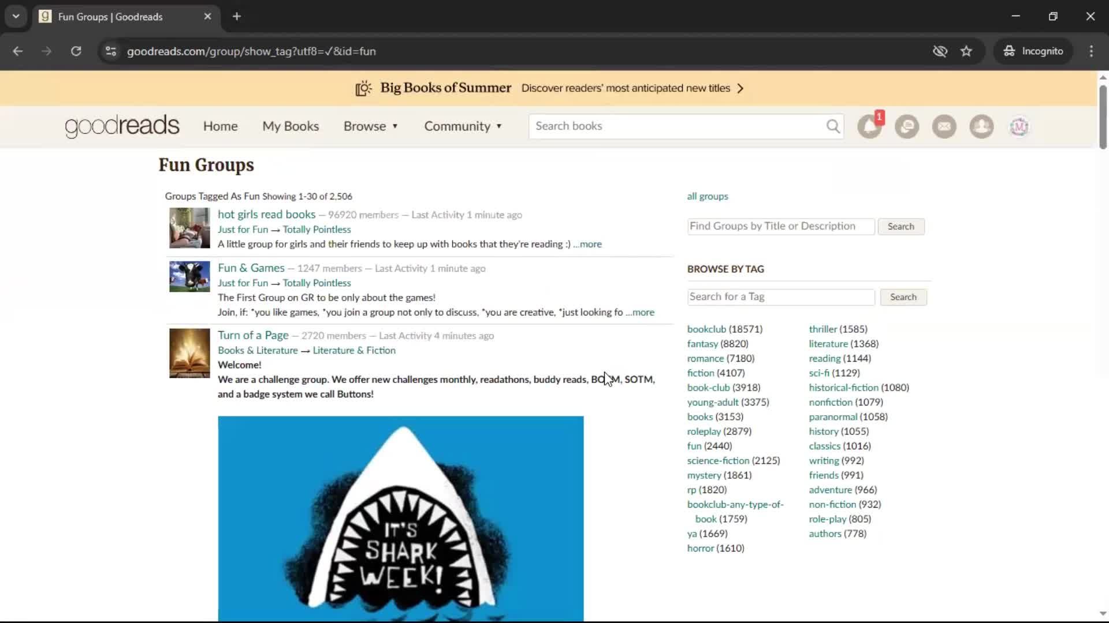
Task: Open My Books menu item
Action: point(291,126)
